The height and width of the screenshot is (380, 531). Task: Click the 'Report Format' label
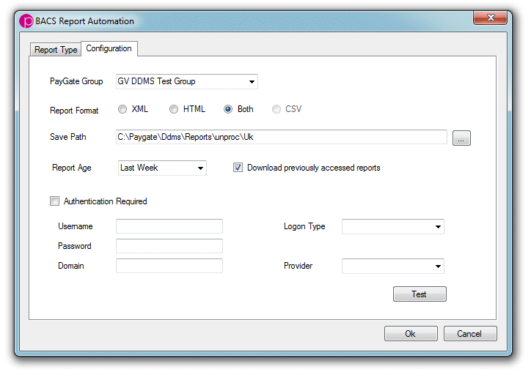pyautogui.click(x=74, y=111)
